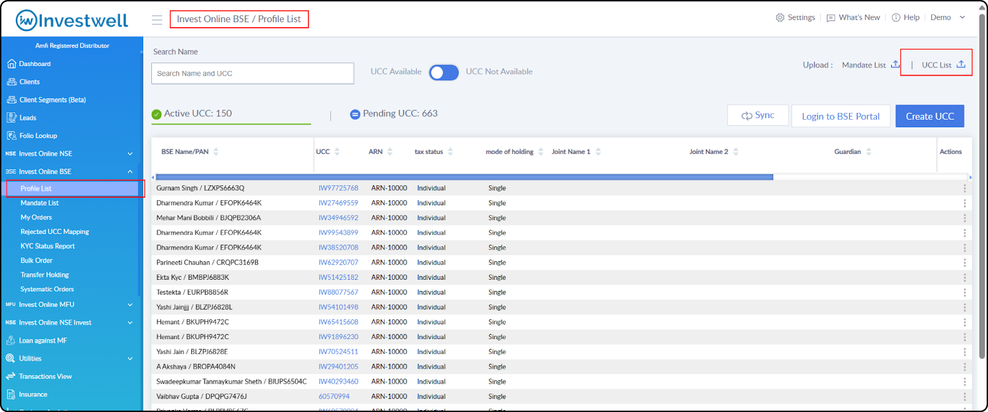Sort by UCC column
This screenshot has height=412, width=988.
click(337, 151)
